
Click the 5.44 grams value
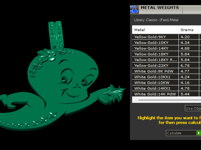tap(185, 94)
